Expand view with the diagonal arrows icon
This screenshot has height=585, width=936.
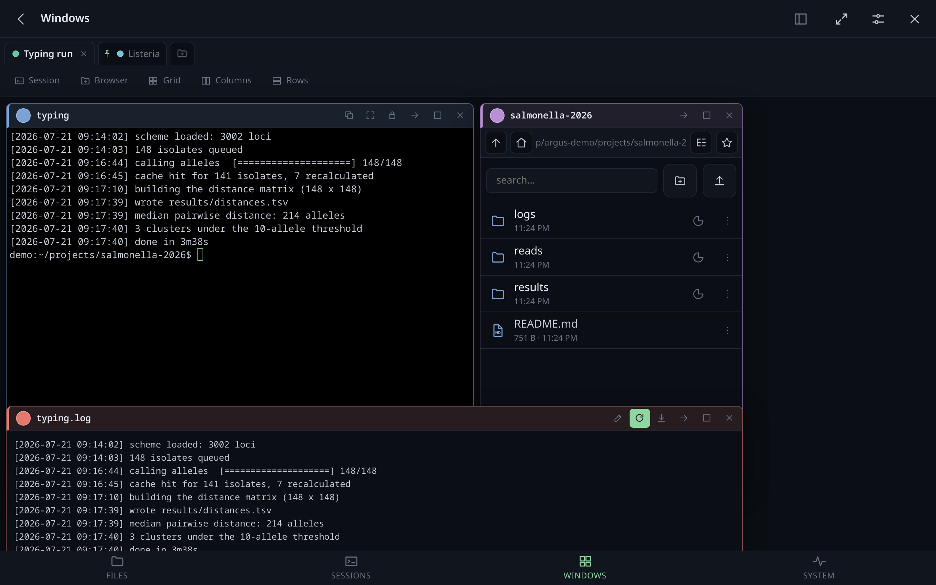[x=841, y=19]
